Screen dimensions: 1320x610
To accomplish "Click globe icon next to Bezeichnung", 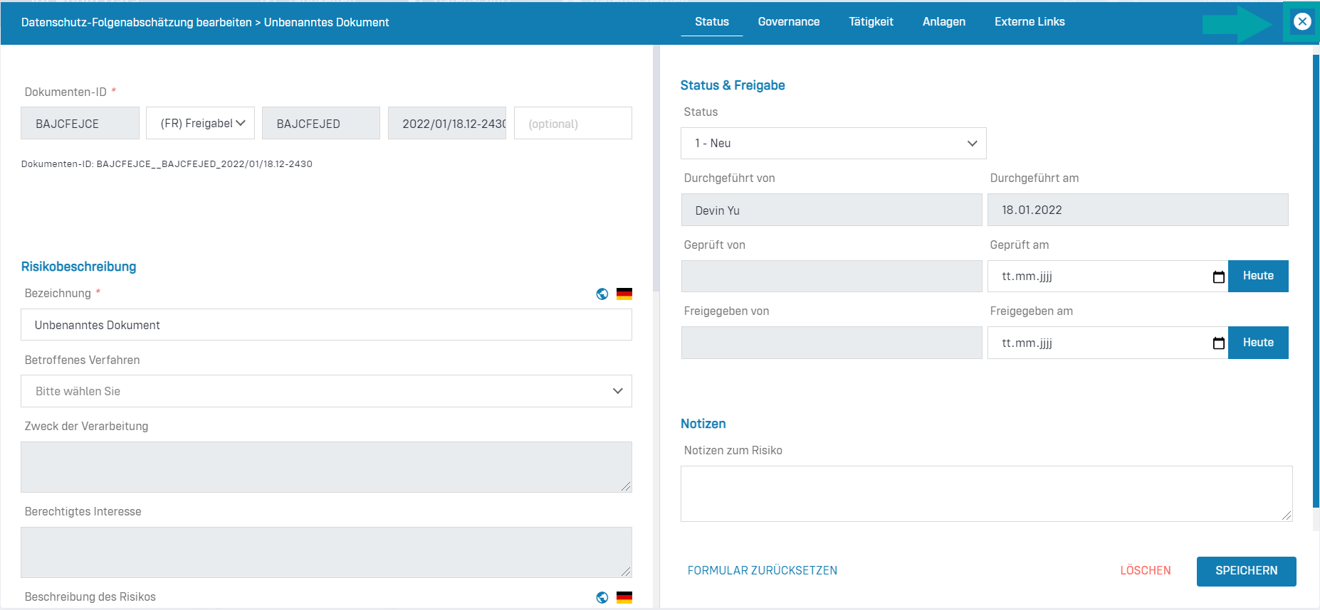I will pos(602,294).
